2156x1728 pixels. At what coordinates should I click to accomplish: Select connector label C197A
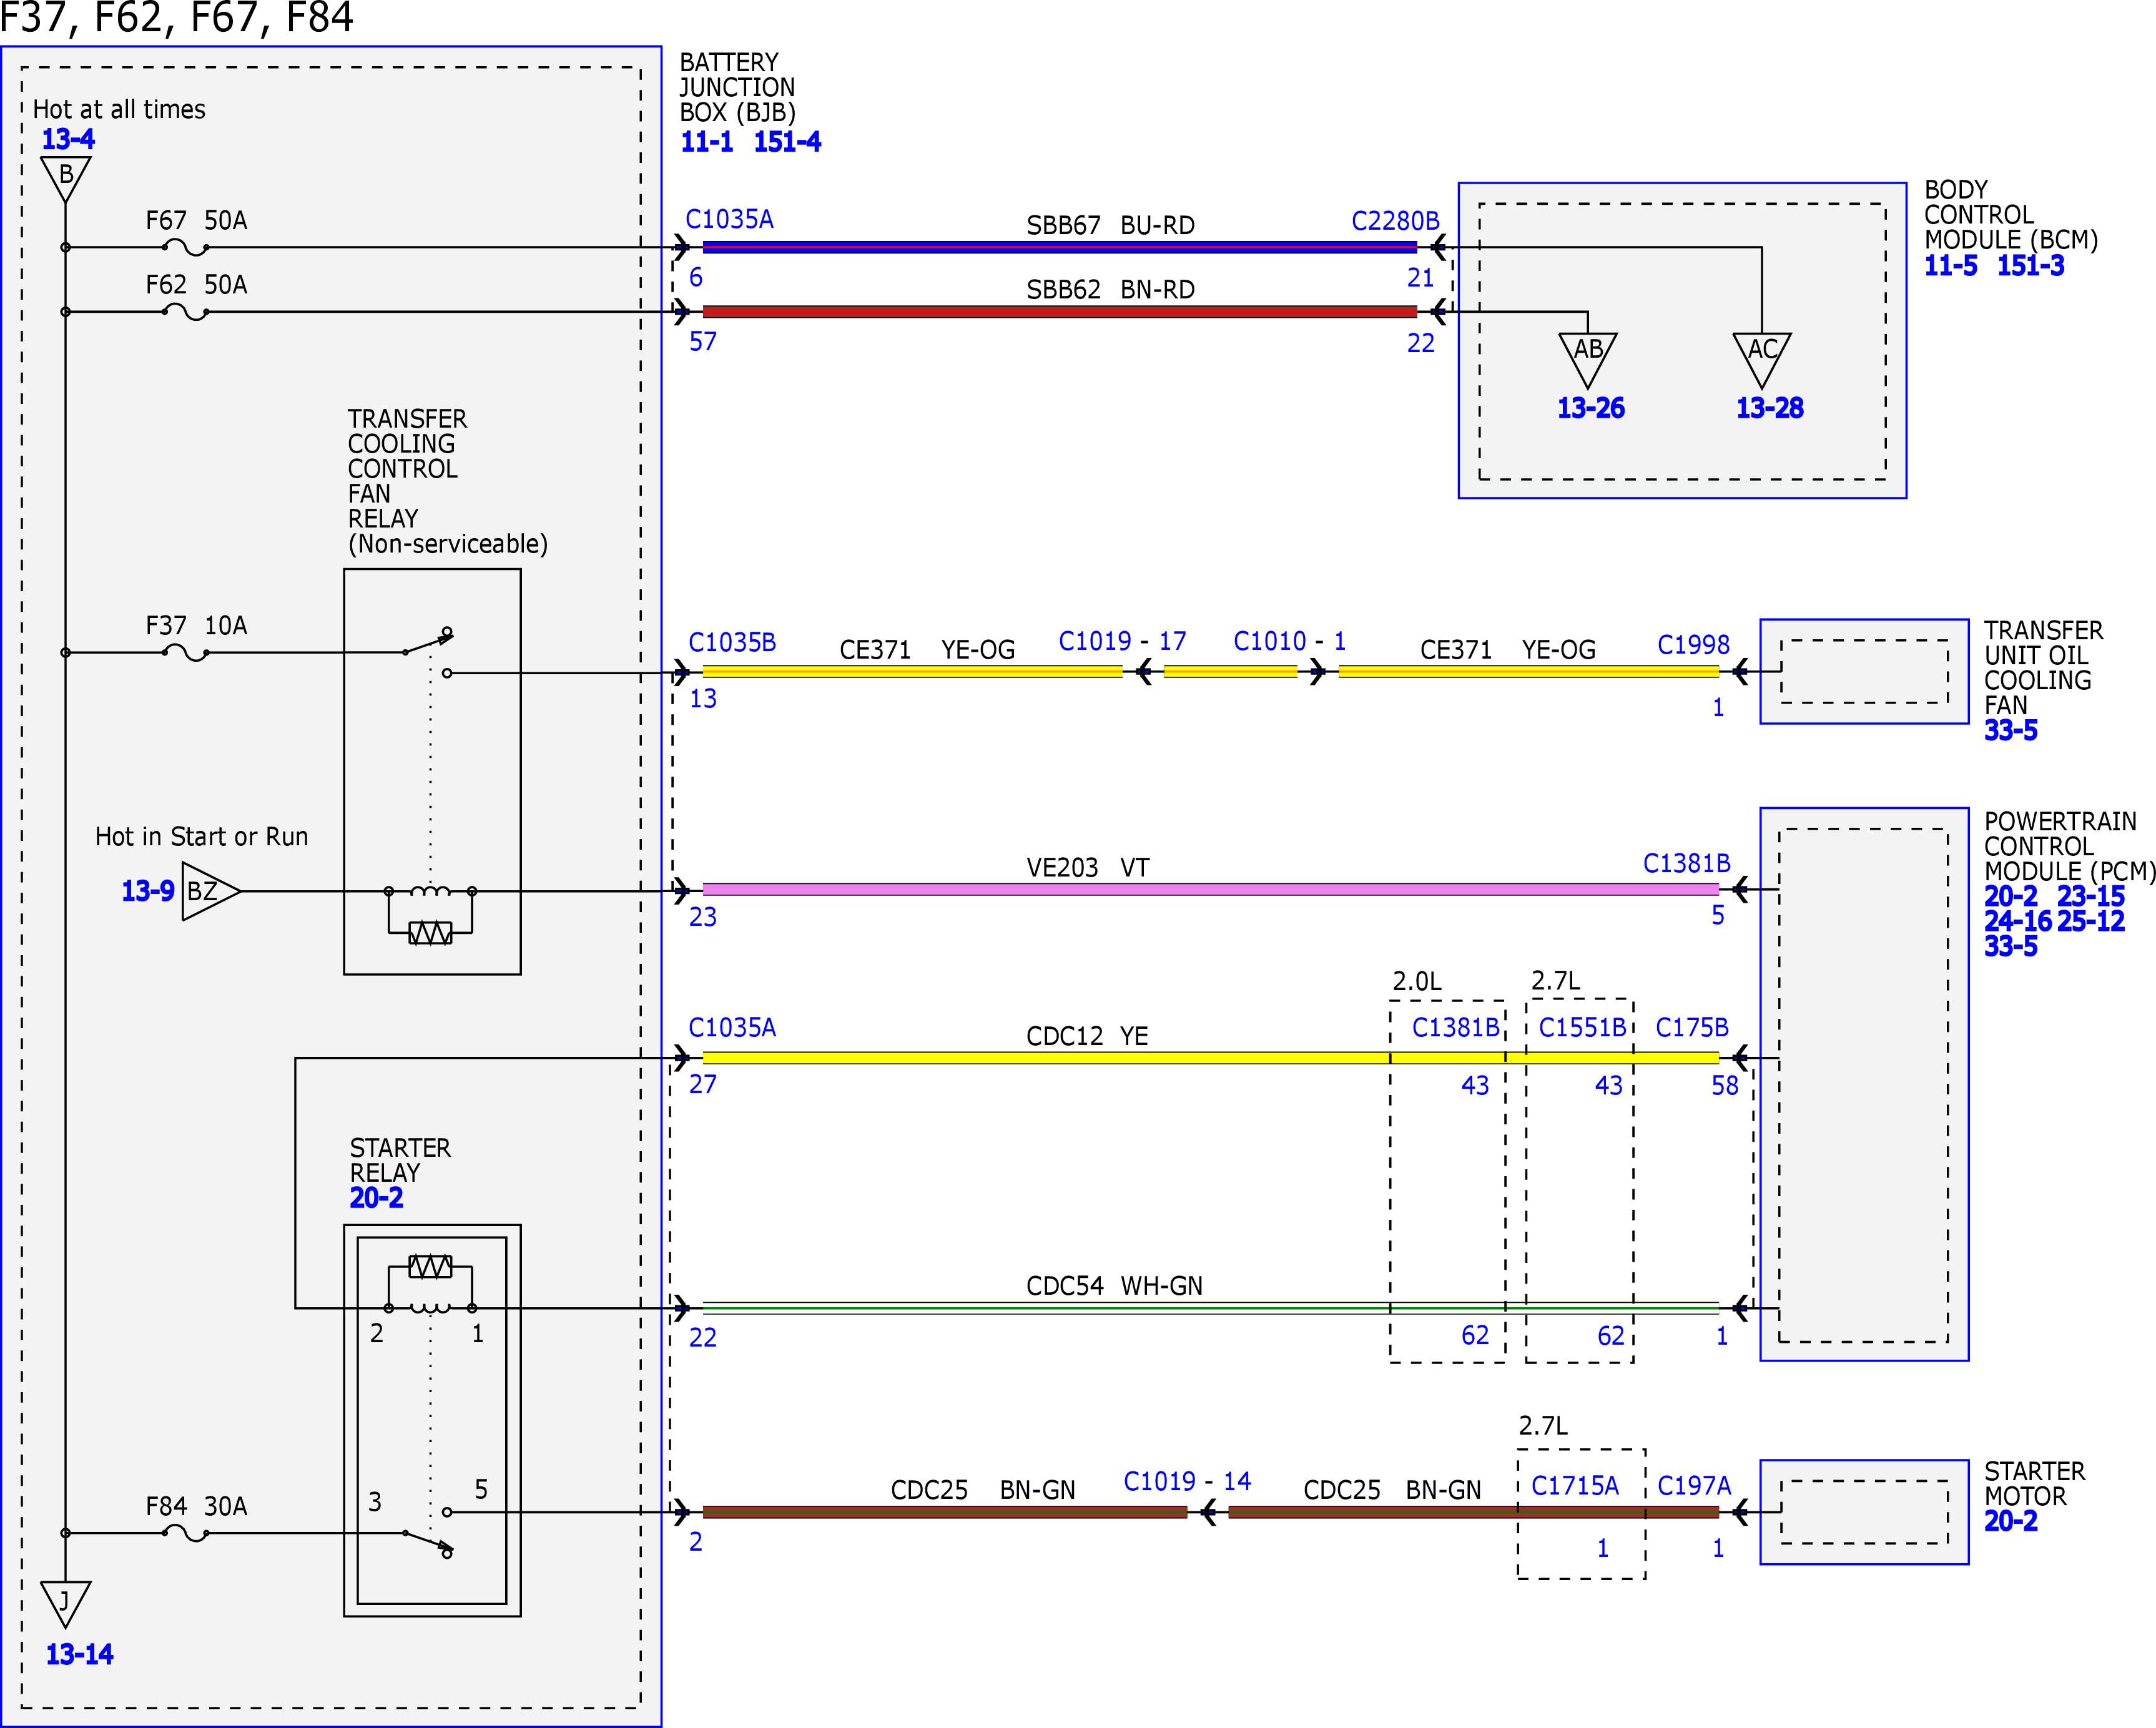point(1694,1485)
